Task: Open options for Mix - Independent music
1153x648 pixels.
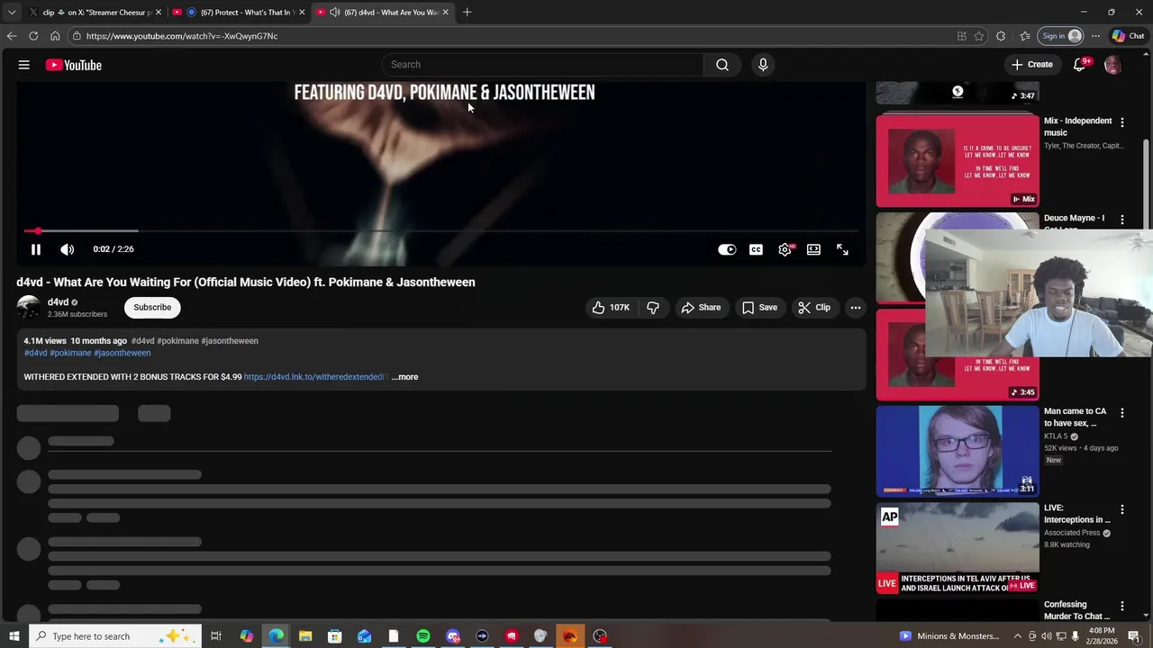Action: [1122, 121]
